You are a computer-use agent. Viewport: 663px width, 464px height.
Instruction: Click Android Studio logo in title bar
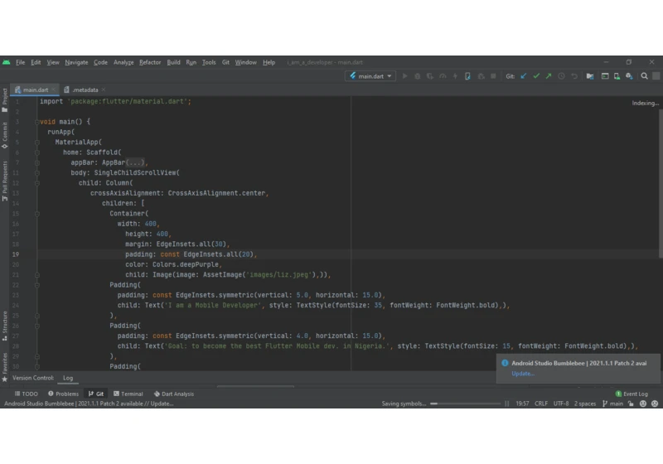point(7,62)
